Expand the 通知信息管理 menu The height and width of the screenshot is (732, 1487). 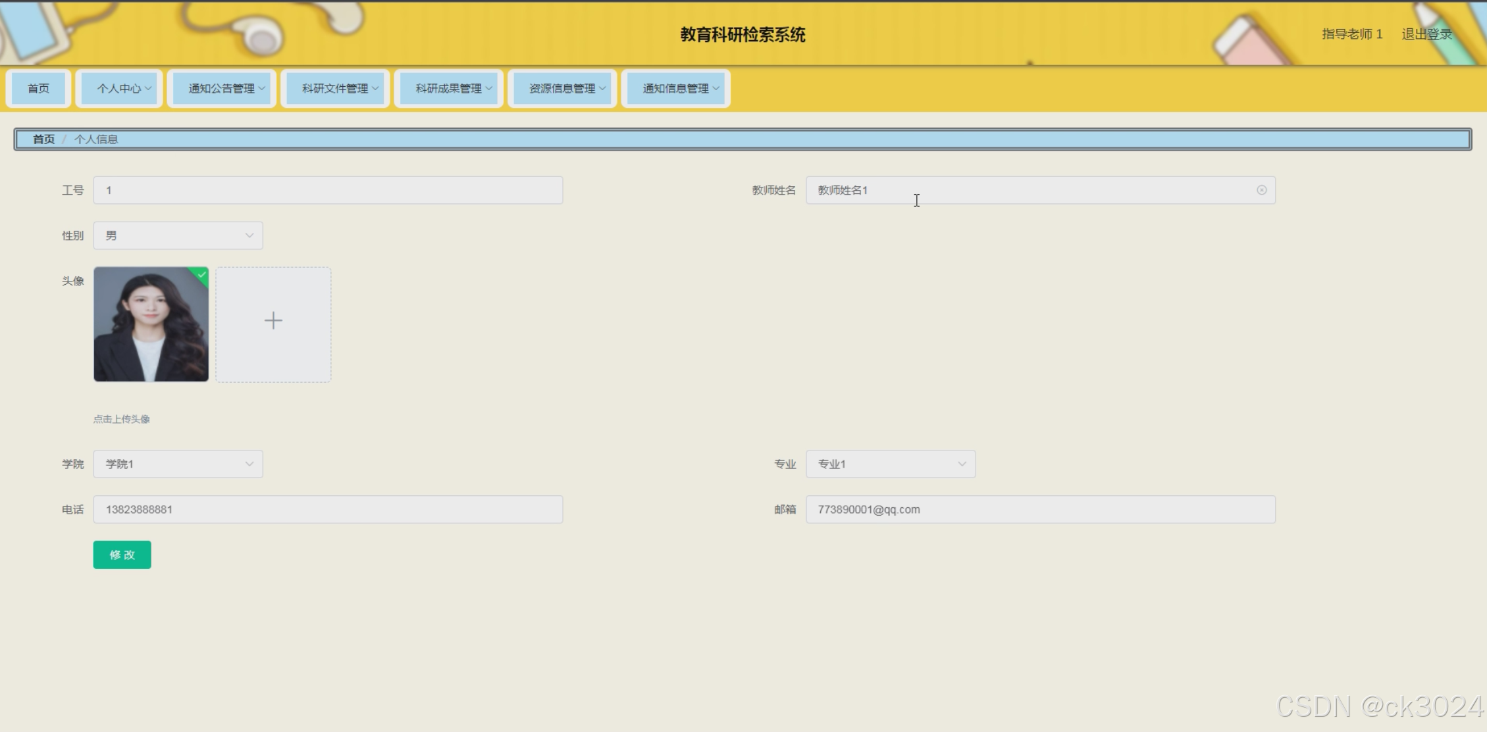pyautogui.click(x=676, y=88)
